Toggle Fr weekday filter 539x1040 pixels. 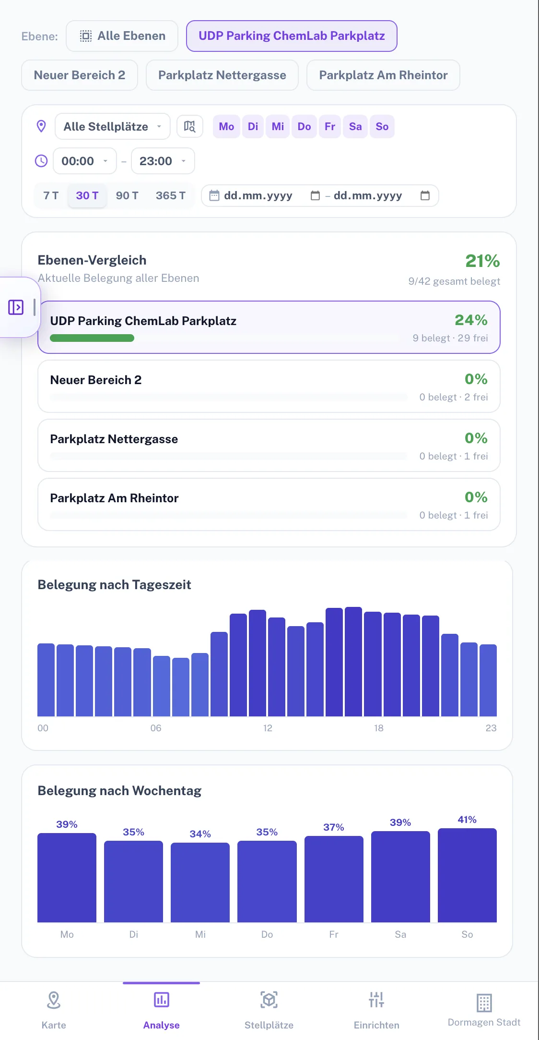coord(330,126)
